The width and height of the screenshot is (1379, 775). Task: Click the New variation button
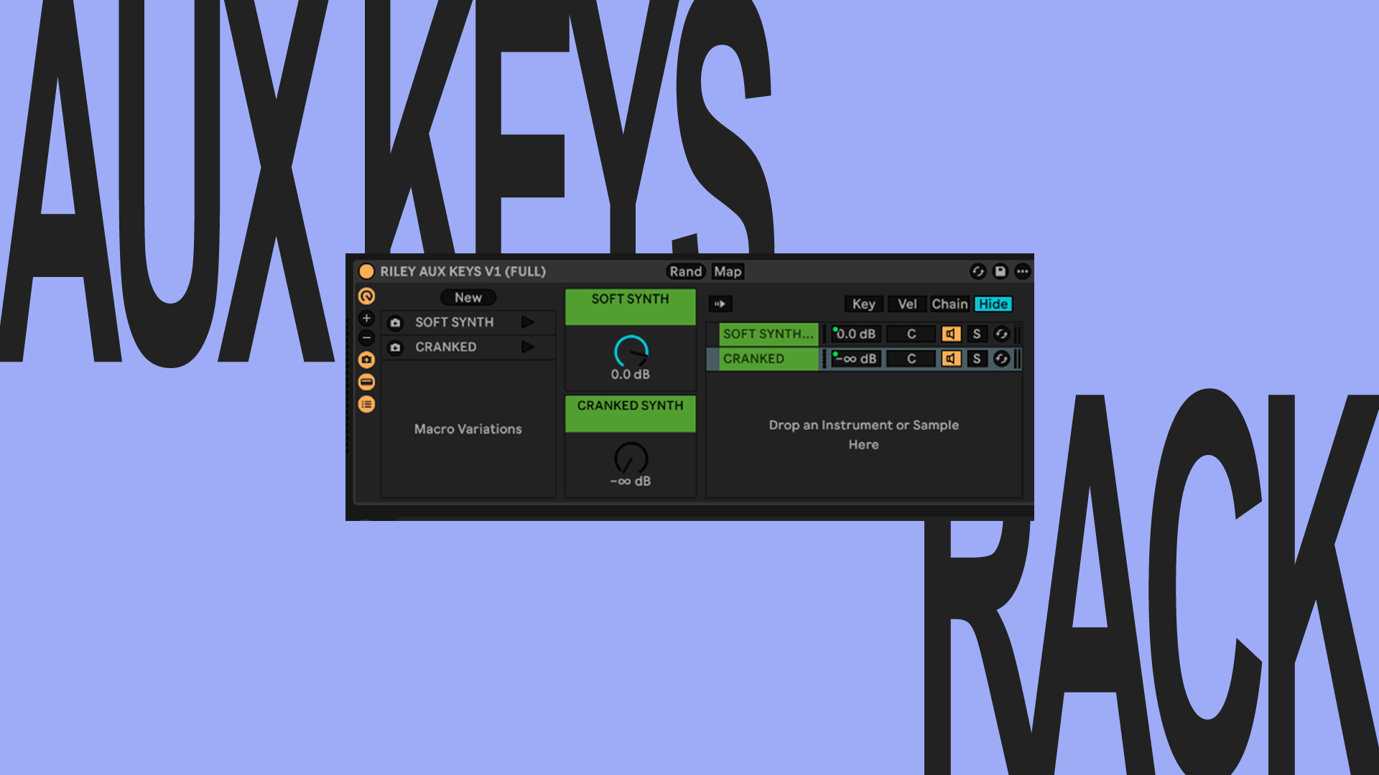(x=468, y=297)
